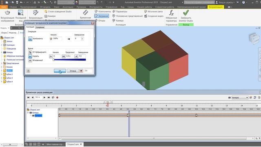Select Указать specify time option
Viewport: 261px width, 147px height.
[30, 56]
